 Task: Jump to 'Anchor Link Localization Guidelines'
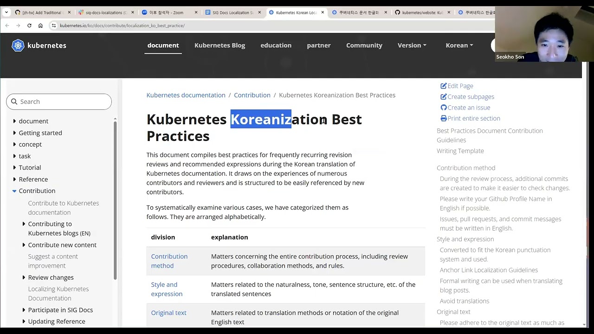click(x=489, y=270)
